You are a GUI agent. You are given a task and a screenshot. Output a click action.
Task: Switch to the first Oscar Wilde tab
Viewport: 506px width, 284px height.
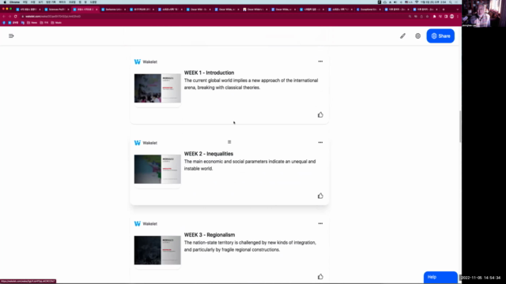coord(198,9)
